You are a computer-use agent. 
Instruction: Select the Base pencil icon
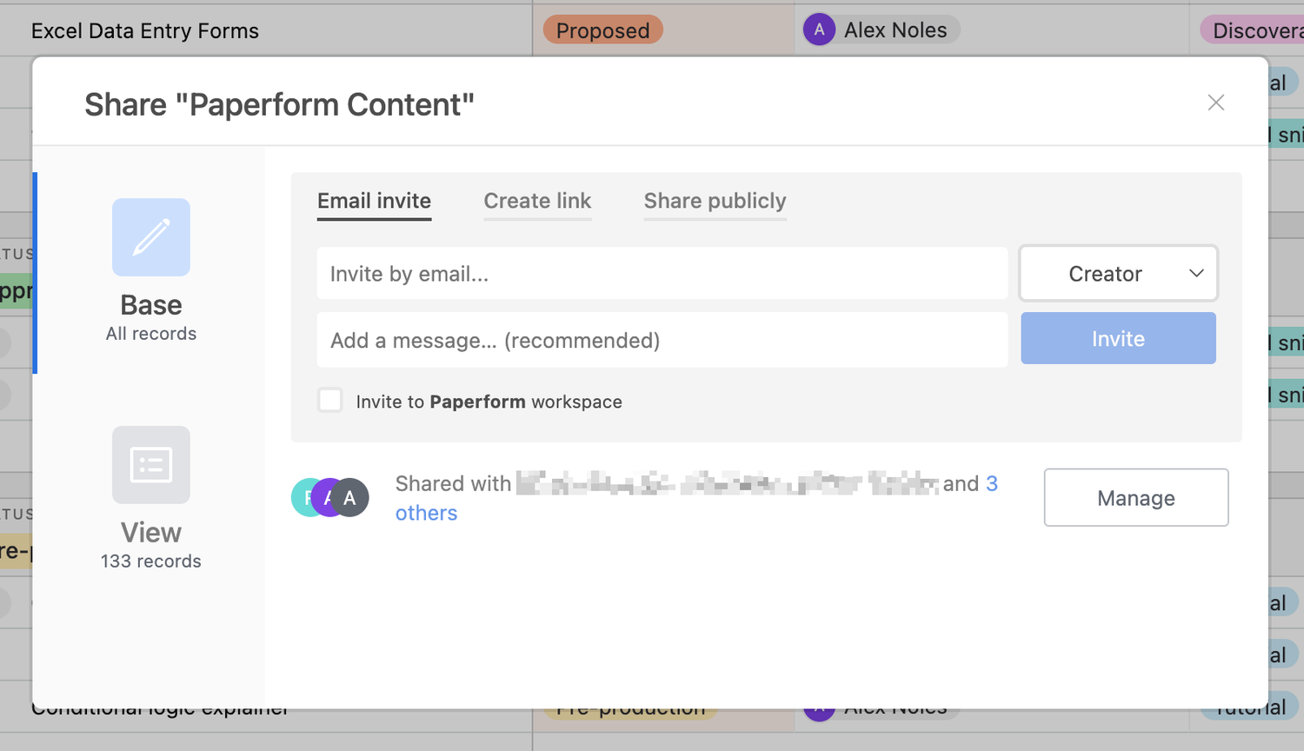pos(151,237)
